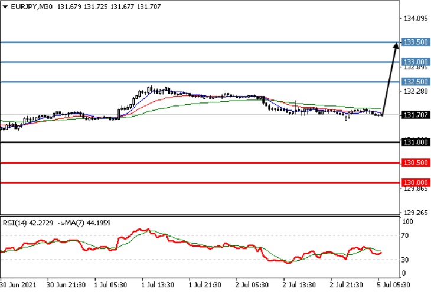Select the MA(7) 44.1959 indicator label

(x=87, y=223)
